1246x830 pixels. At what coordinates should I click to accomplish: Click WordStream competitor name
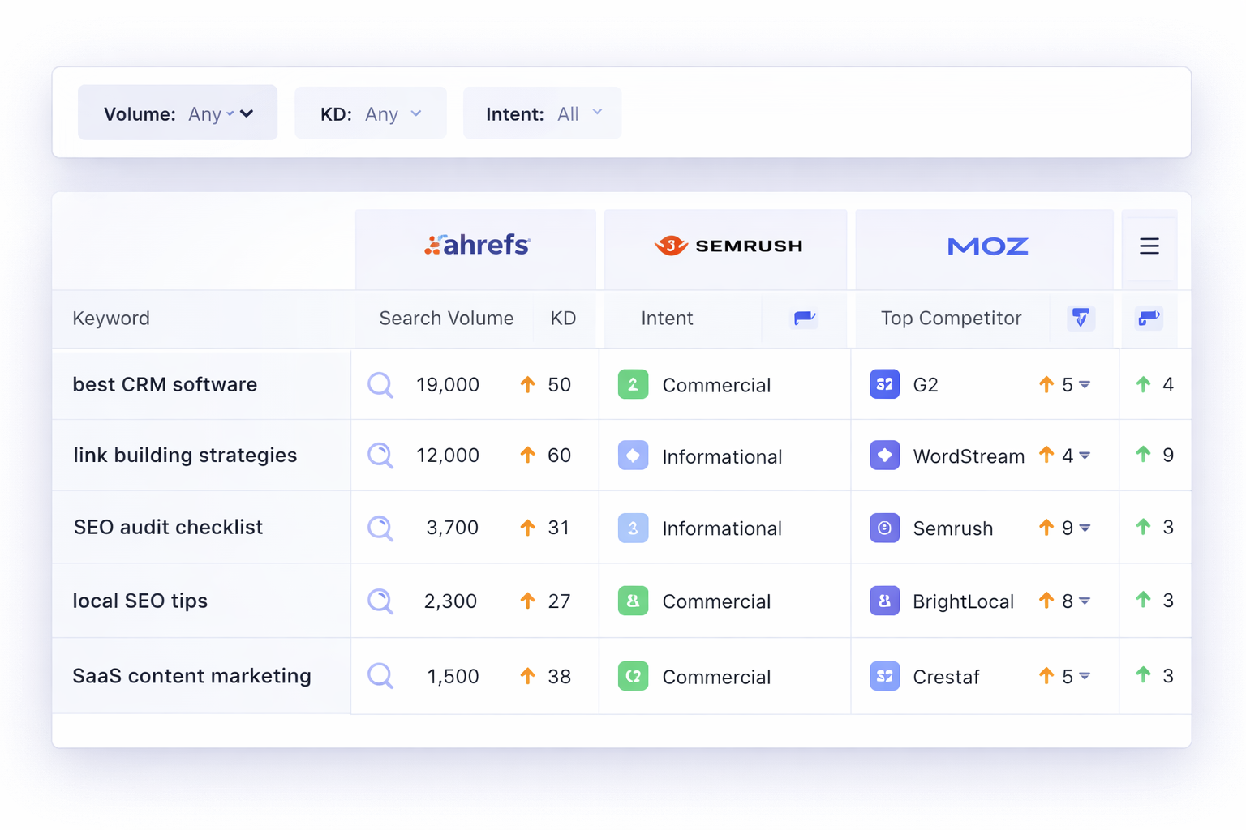[969, 456]
